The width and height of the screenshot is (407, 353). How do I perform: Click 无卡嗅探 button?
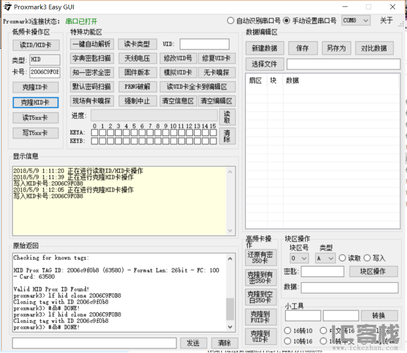pyautogui.click(x=216, y=72)
